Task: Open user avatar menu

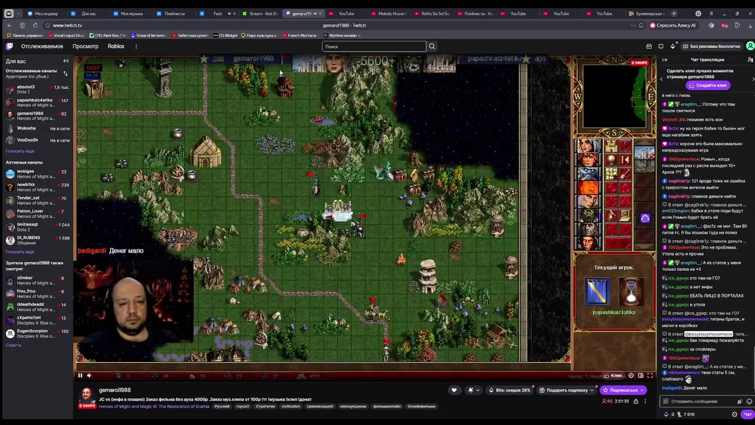Action: click(x=750, y=46)
